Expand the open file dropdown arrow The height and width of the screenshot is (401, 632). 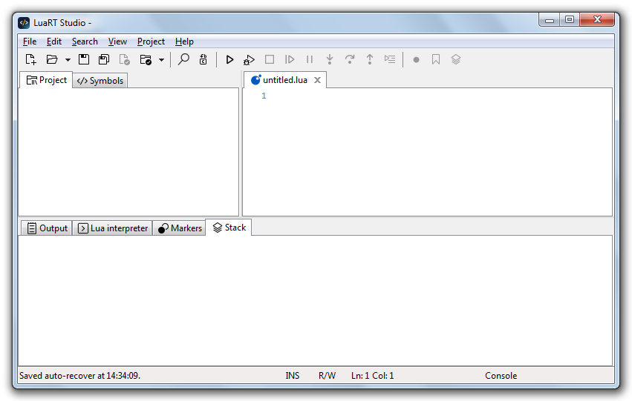click(x=68, y=60)
